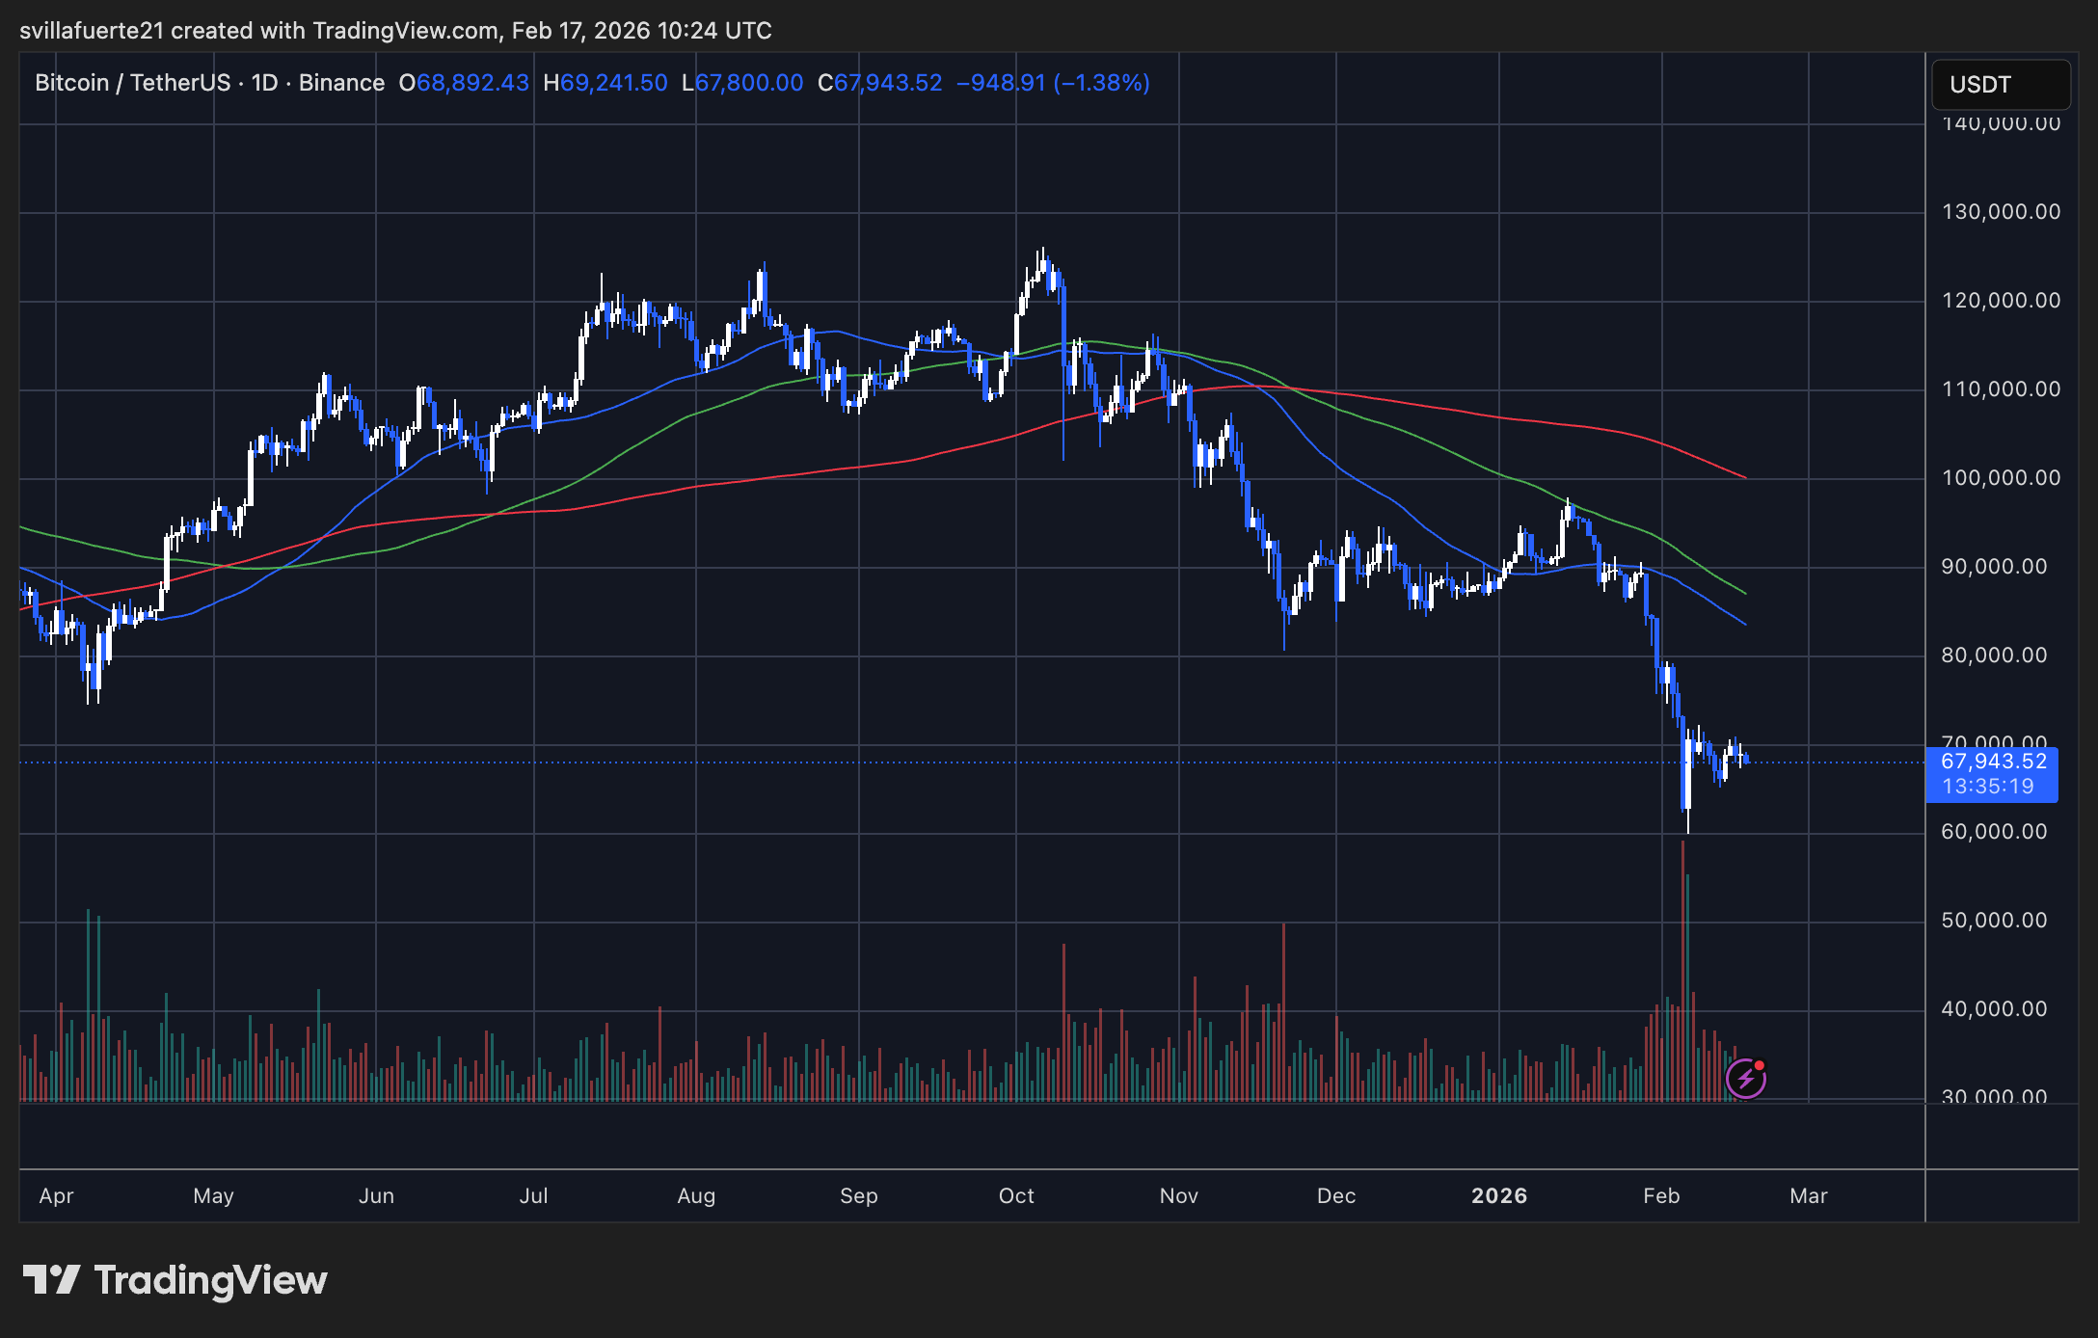The image size is (2098, 1338).
Task: Click the Feb label on time axis
Action: pyautogui.click(x=1661, y=1196)
